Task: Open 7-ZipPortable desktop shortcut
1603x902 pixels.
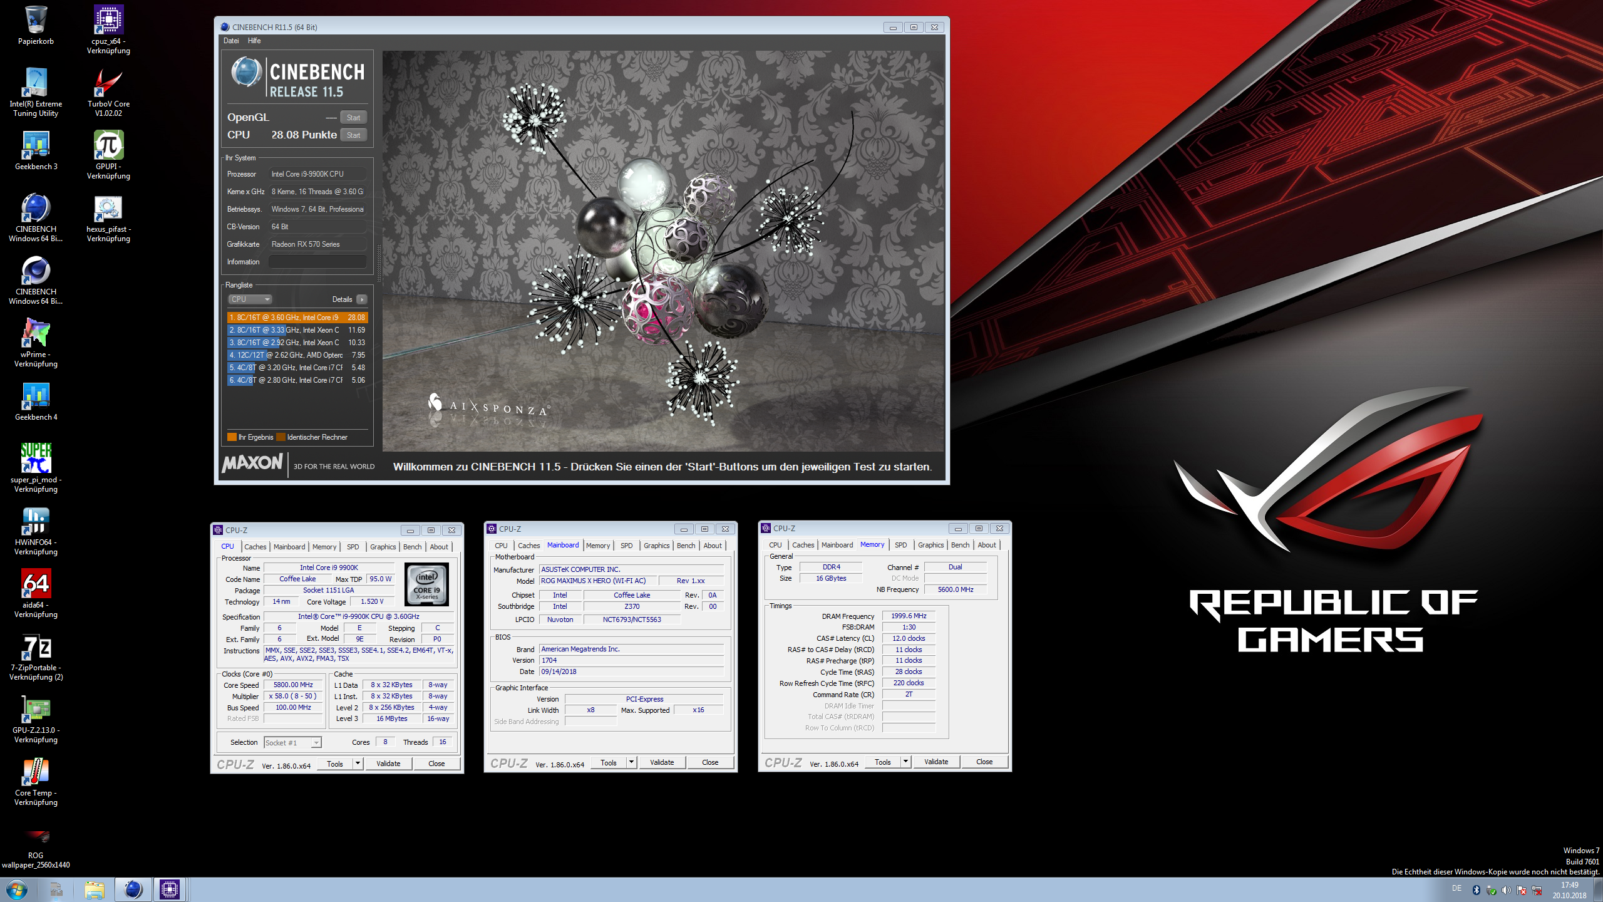Action: pos(36,656)
